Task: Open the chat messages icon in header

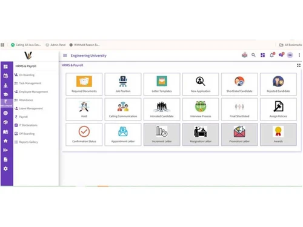Action: (x=281, y=54)
